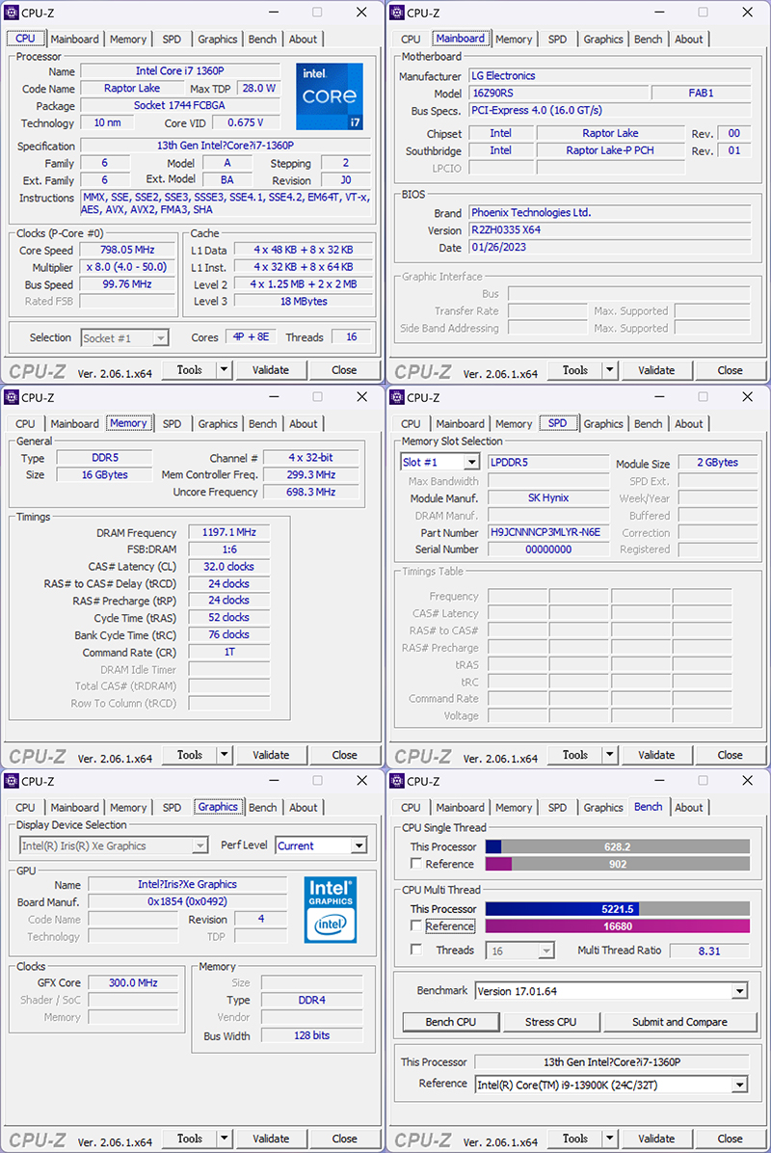Screen dimensions: 771x1153
Task: Expand the Tools arrow in the Memory window
Action: [x=225, y=755]
